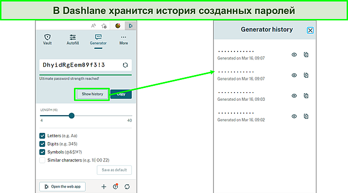
Task: Uncheck the Digits checkbox
Action: click(x=42, y=144)
